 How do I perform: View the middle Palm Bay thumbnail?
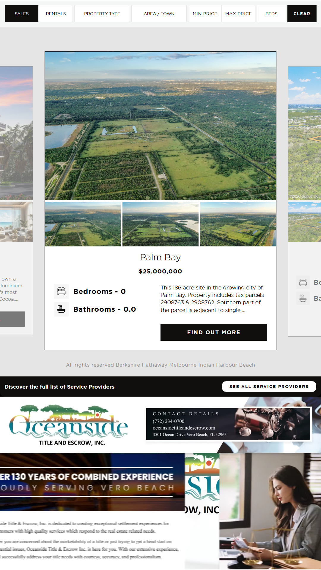tap(160, 224)
